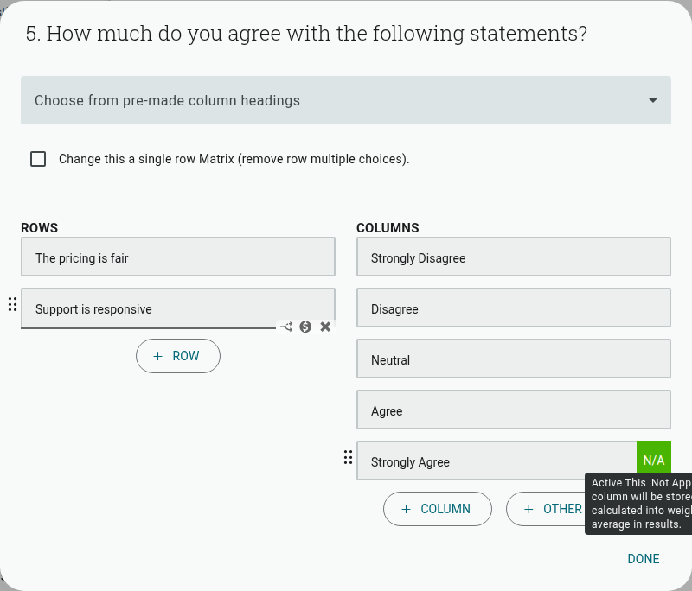Click the dollar scoring icon on Support row
The width and height of the screenshot is (692, 591).
pyautogui.click(x=305, y=327)
